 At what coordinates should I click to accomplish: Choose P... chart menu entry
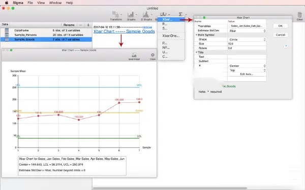pos(171,43)
